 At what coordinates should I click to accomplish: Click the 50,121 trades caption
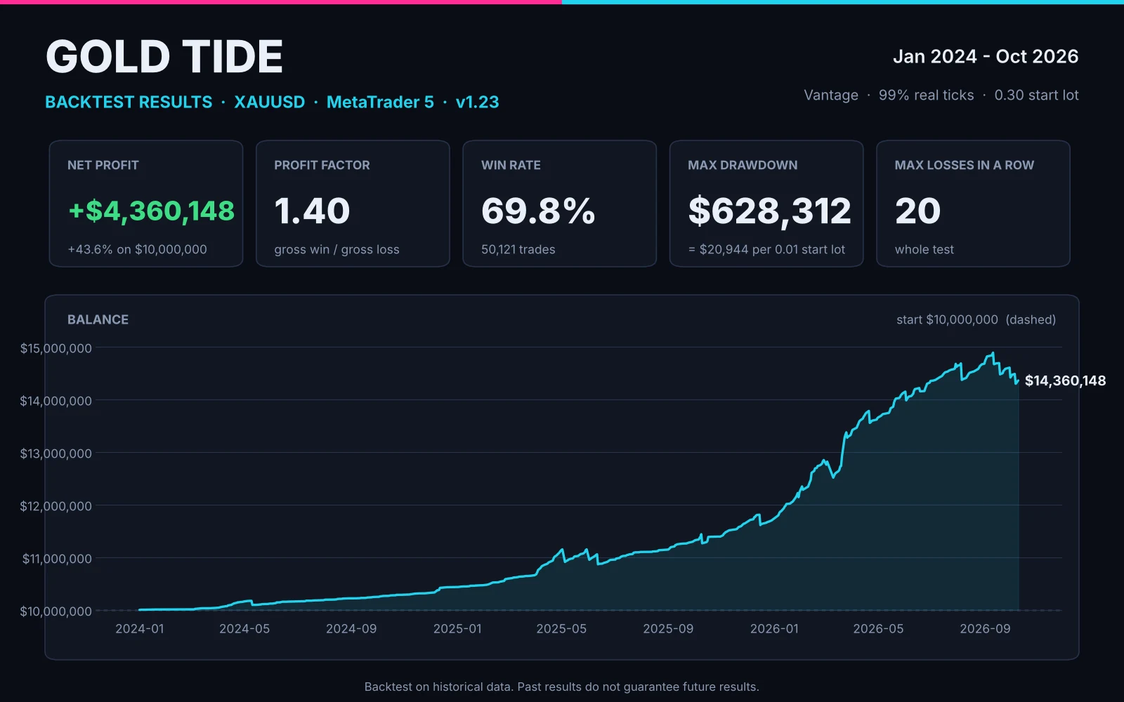[x=518, y=249]
